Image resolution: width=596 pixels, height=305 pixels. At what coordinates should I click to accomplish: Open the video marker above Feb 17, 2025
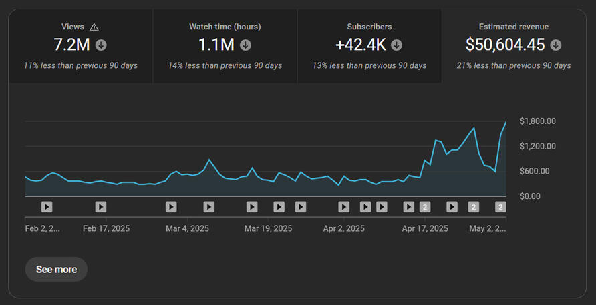point(101,207)
